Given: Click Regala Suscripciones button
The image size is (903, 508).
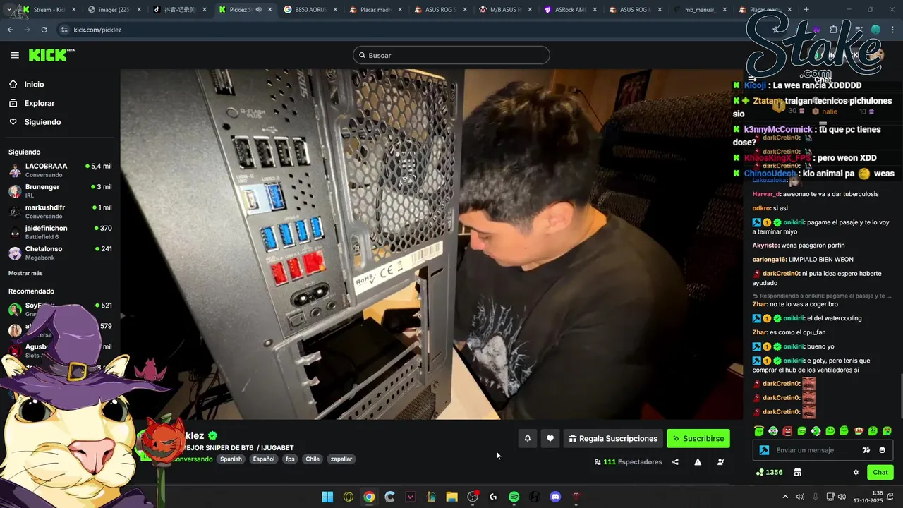Looking at the screenshot, I should click(x=612, y=438).
